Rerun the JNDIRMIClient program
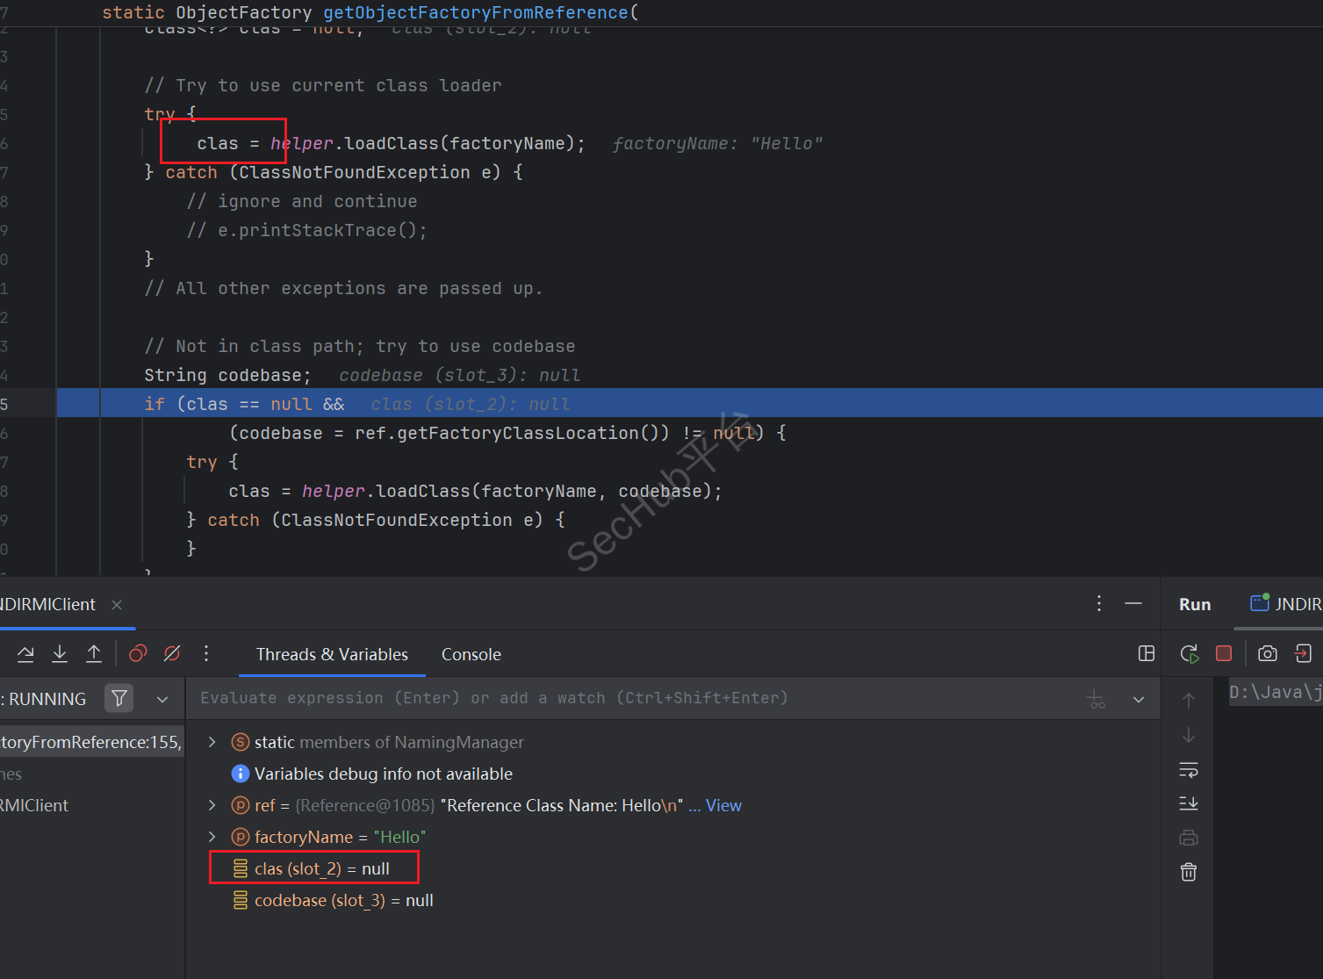1323x979 pixels. coord(1190,653)
